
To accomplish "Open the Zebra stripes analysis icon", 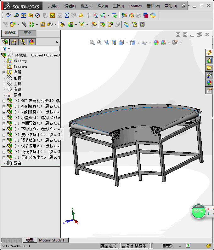I will (x=131, y=15).
